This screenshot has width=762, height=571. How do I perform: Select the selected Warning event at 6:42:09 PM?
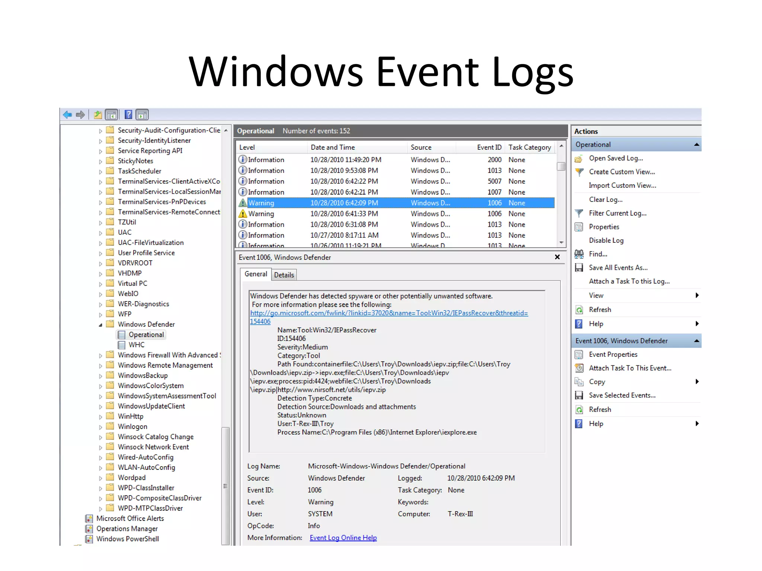(x=396, y=203)
